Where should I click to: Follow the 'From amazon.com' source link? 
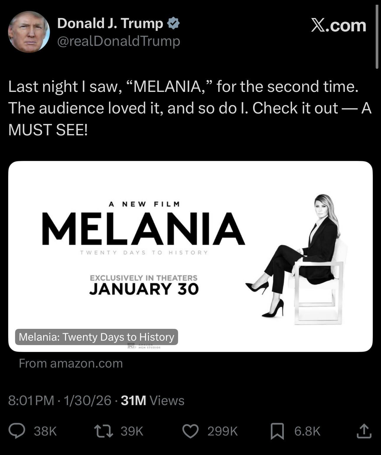tap(71, 363)
